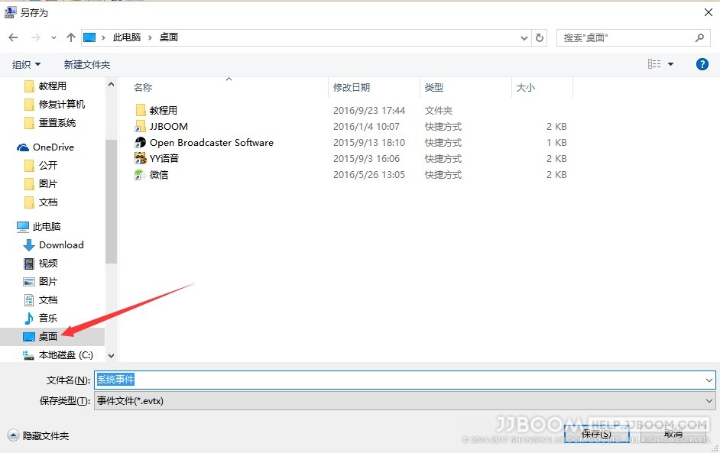
Task: Collapse folders with 隐藏文件夹
Action: 38,435
